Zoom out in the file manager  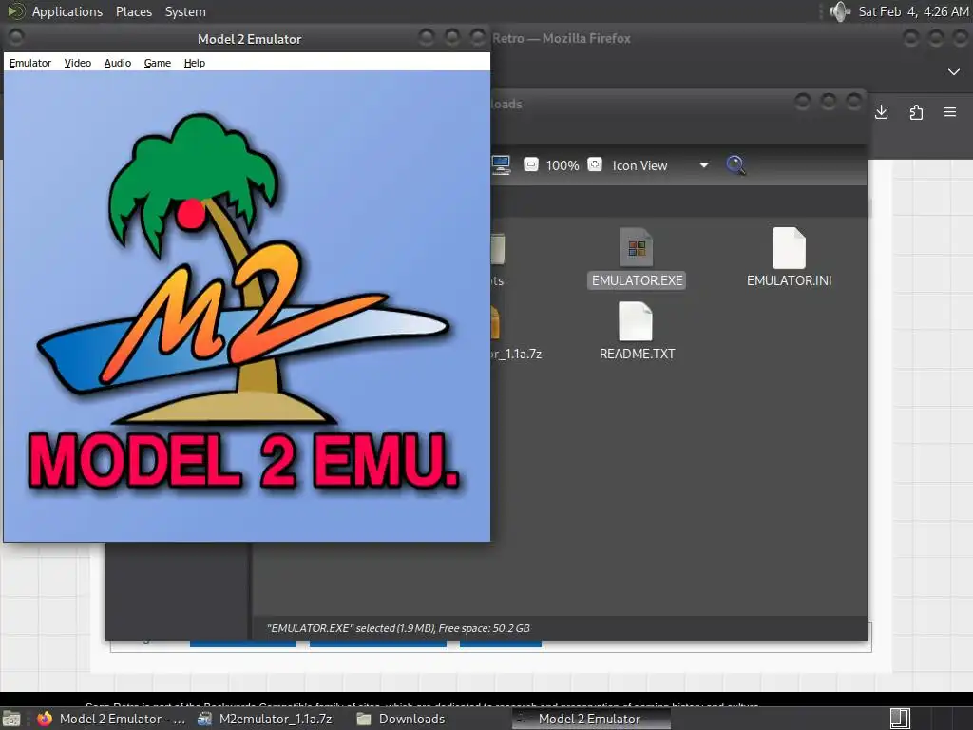530,164
